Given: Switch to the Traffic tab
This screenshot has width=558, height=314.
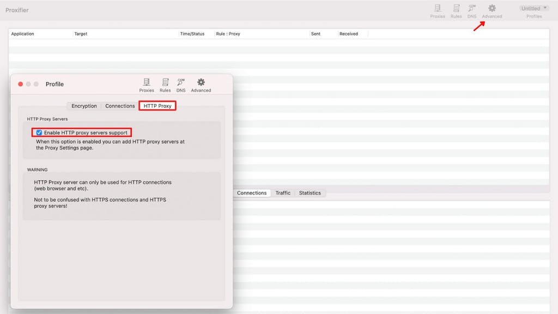Looking at the screenshot, I should 283,193.
